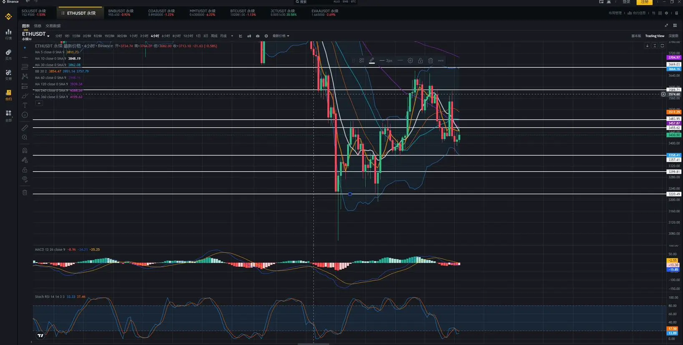
Task: Open the 交易数据 trading data tab
Action: pos(53,26)
